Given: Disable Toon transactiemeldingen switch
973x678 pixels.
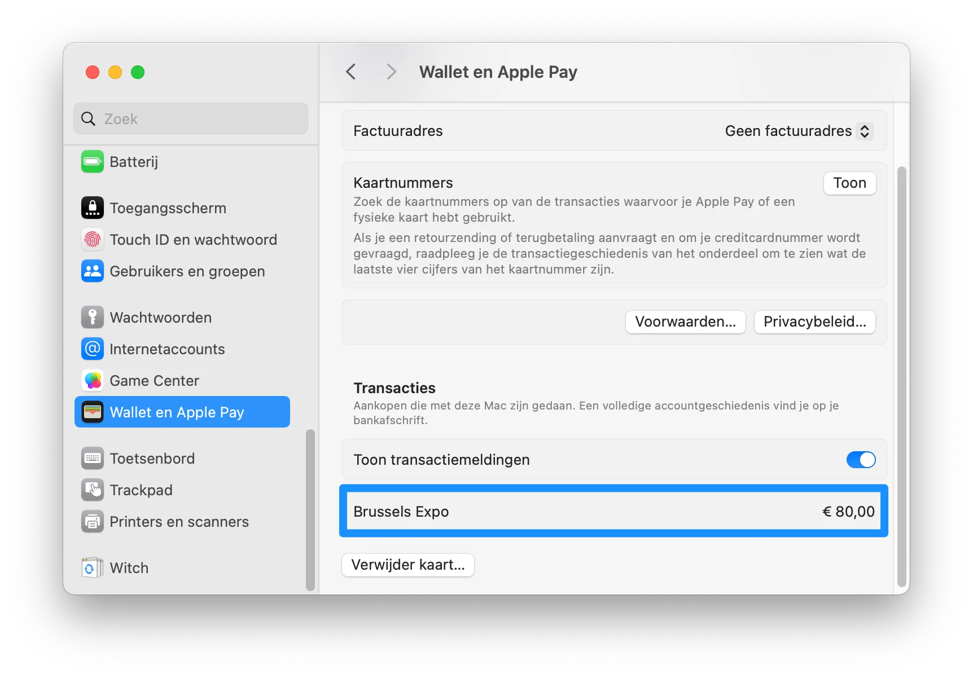Looking at the screenshot, I should point(861,460).
